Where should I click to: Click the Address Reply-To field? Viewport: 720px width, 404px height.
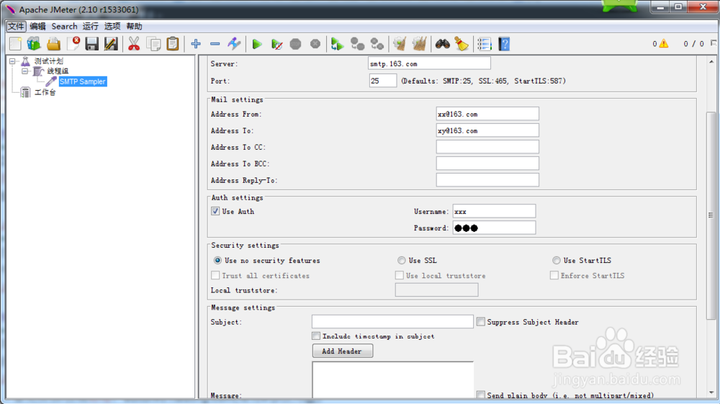point(487,180)
